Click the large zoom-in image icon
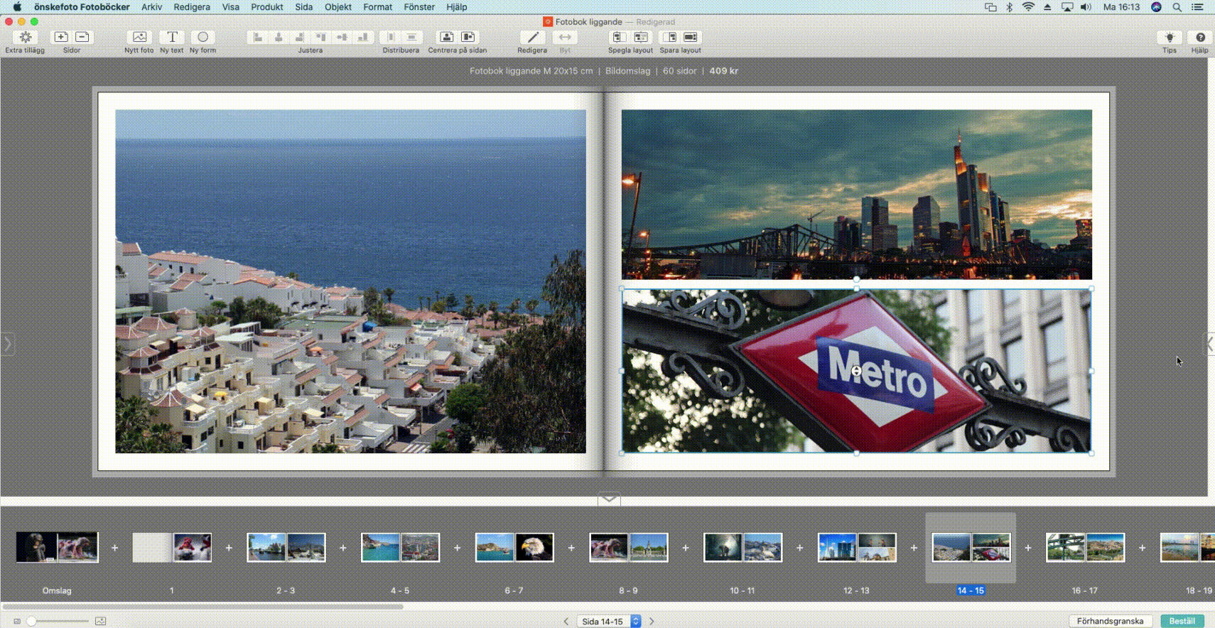 [101, 621]
